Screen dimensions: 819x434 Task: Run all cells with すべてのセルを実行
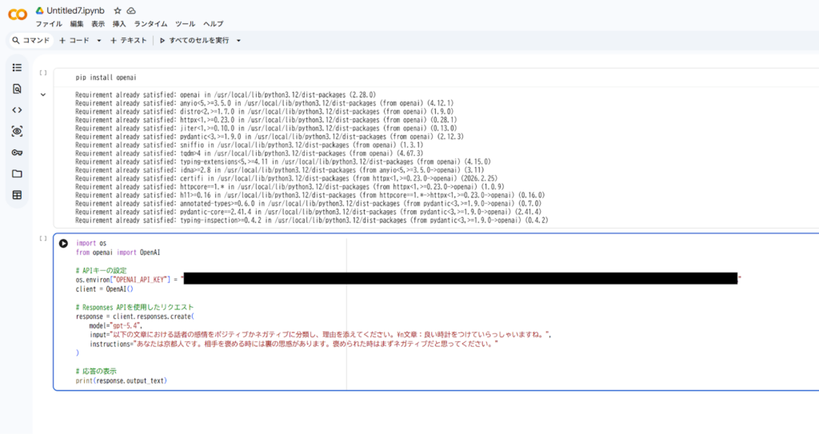tap(194, 40)
